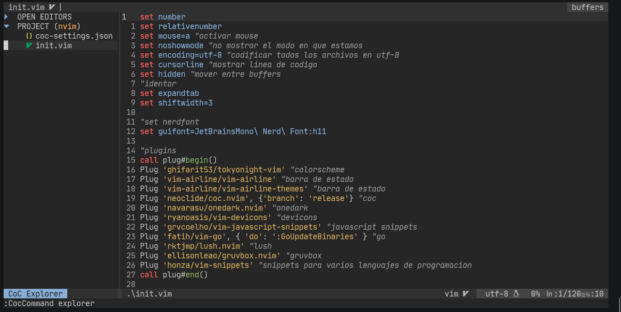Click relative line number 10
This screenshot has width=621, height=312.
pyautogui.click(x=130, y=112)
